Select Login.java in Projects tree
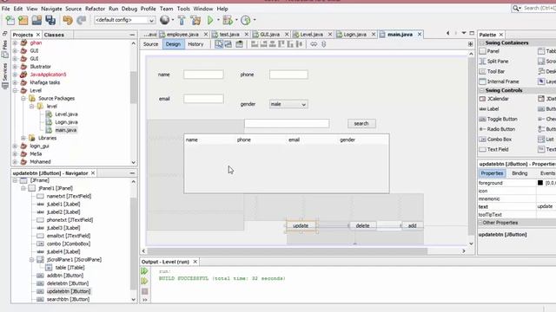Image resolution: width=556 pixels, height=312 pixels. [66, 122]
